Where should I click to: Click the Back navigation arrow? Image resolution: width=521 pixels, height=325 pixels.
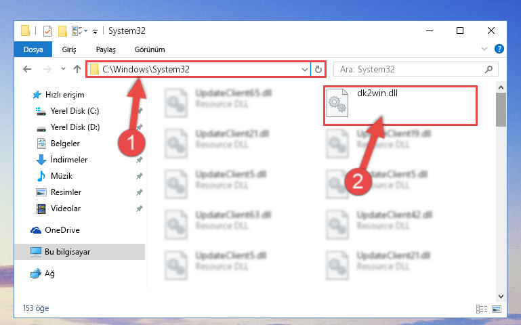click(x=27, y=69)
